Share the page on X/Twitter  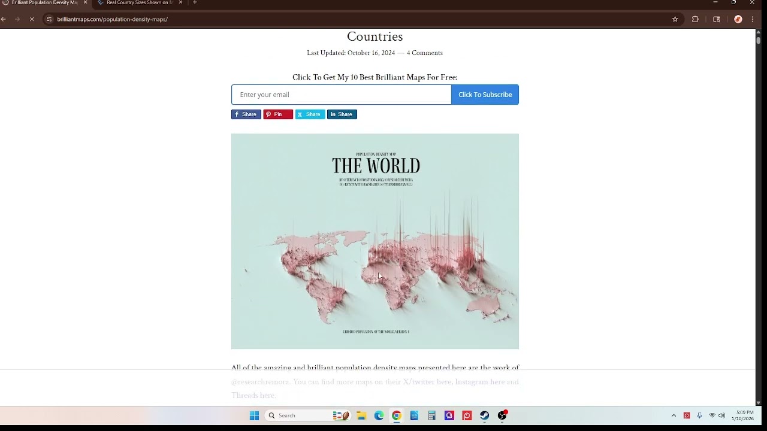pyautogui.click(x=310, y=114)
